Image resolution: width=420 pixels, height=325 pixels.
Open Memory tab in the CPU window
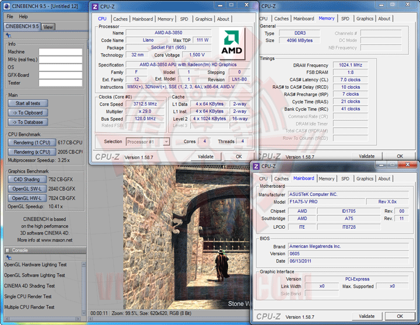(165, 19)
